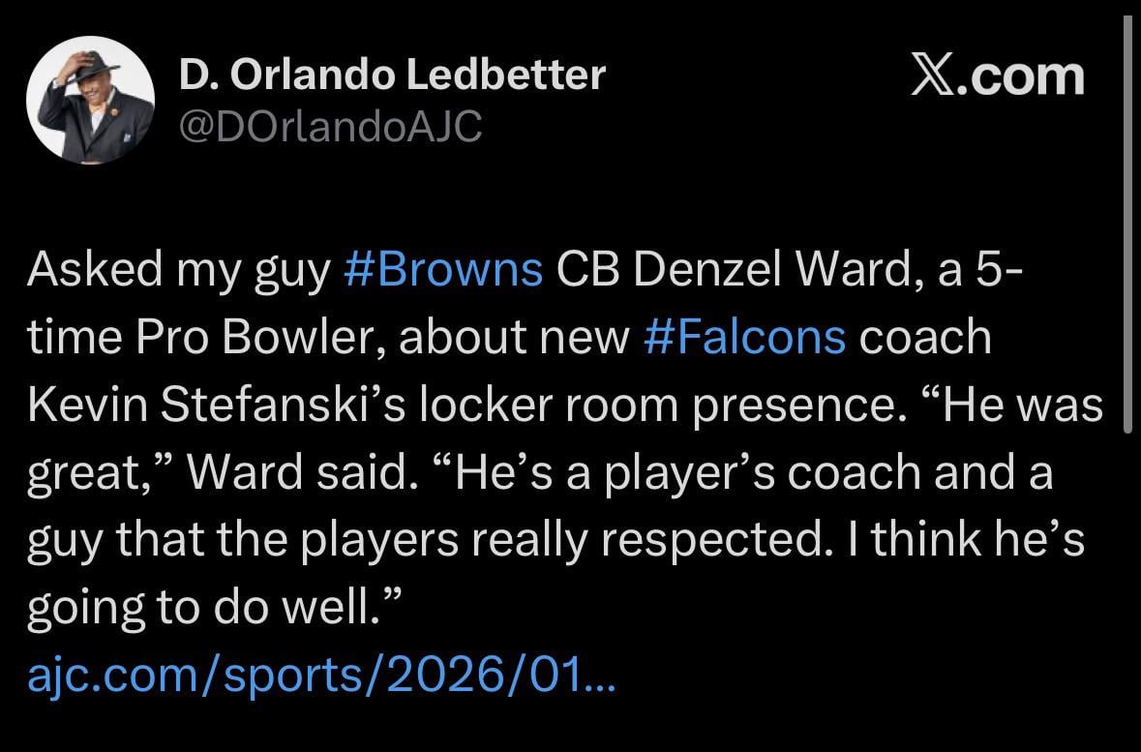Open D. Orlando Ledbetter's profile picture
Image resolution: width=1141 pixels, height=752 pixels.
coord(92,101)
